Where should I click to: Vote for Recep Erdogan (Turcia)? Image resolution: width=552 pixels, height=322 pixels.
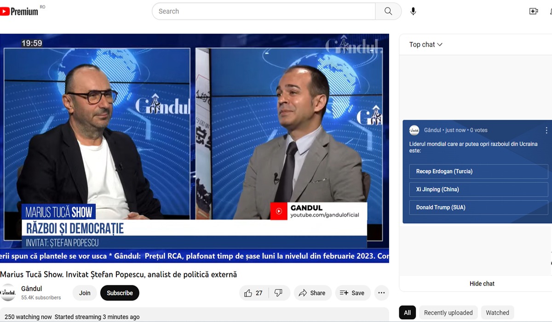478,172
